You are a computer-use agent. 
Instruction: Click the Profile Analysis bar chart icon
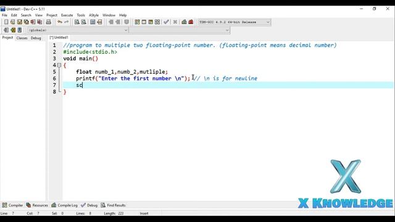(x=184, y=22)
